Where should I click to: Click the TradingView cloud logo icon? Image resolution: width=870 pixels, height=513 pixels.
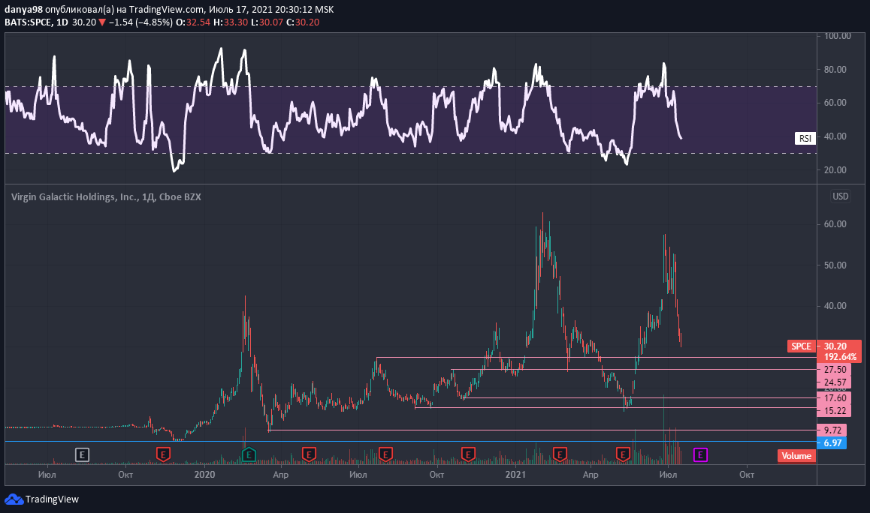click(14, 499)
